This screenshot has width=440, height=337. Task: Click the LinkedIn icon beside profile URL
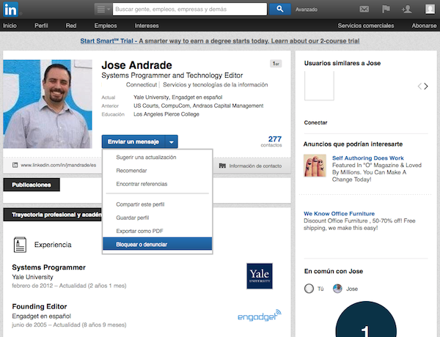[15, 165]
